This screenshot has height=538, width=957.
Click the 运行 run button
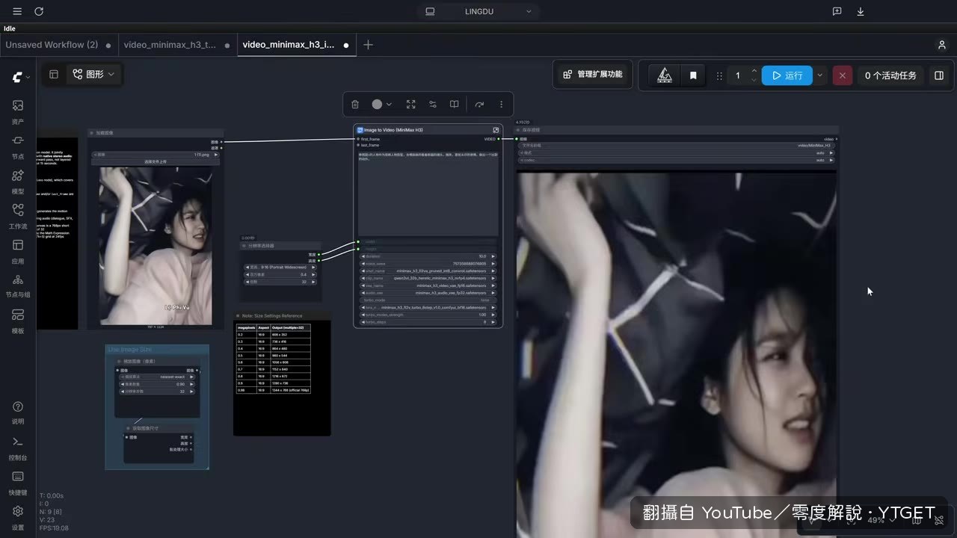coord(787,75)
